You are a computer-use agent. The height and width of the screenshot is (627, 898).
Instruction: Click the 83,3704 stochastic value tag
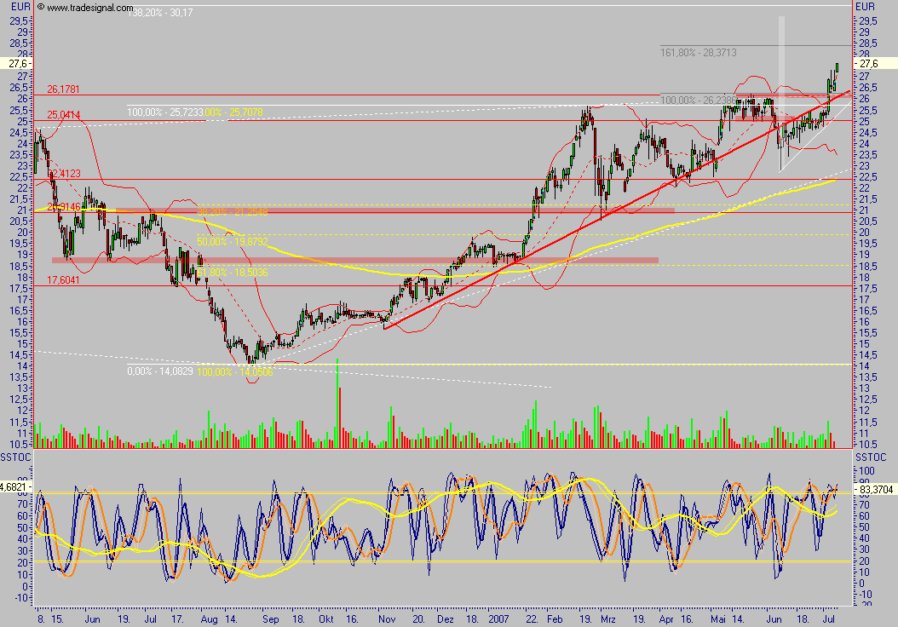876,490
